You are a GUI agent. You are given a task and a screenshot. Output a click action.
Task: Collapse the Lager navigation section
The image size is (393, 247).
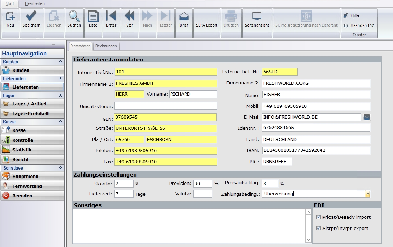click(x=60, y=96)
